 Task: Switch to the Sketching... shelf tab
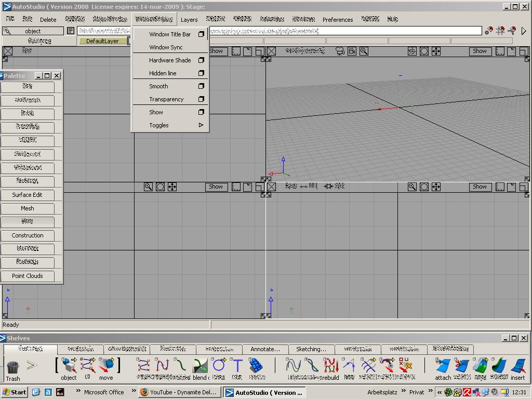click(x=311, y=349)
